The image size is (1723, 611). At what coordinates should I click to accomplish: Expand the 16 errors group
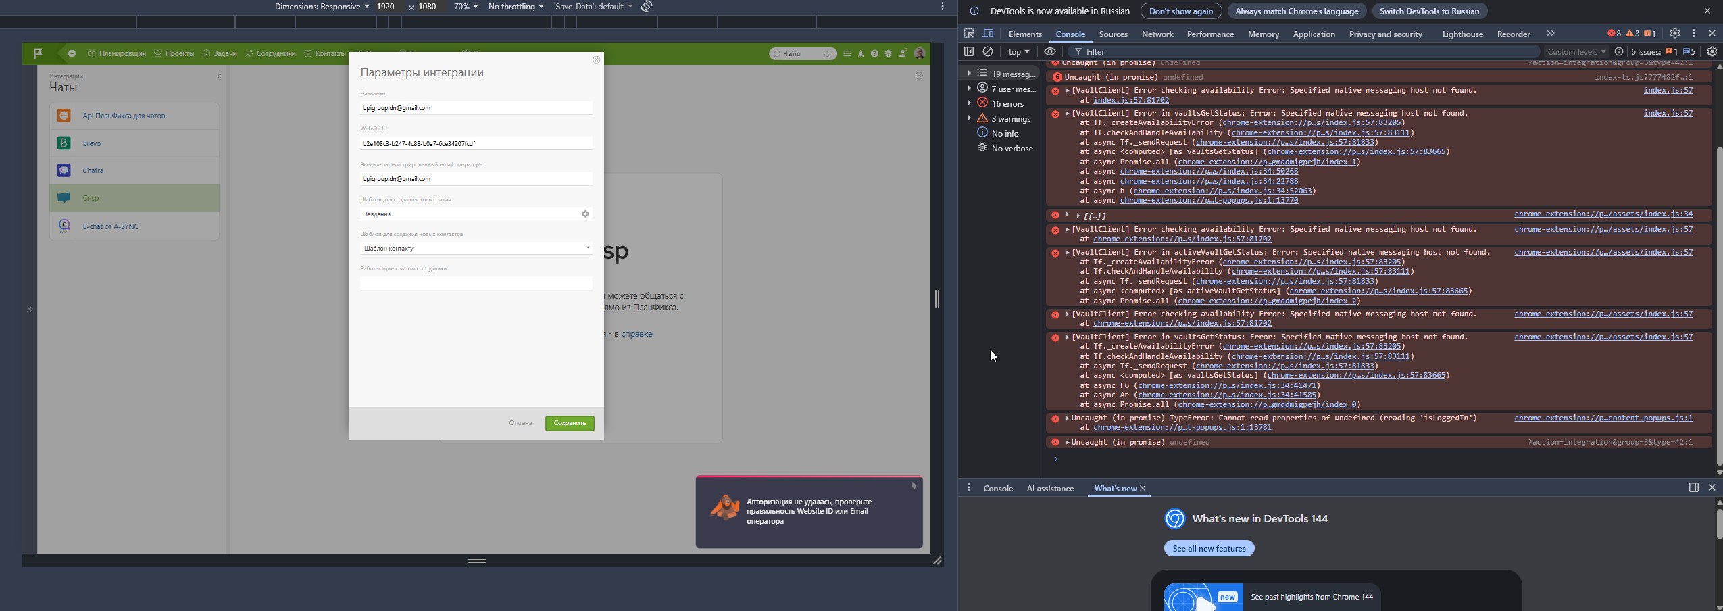tap(969, 103)
